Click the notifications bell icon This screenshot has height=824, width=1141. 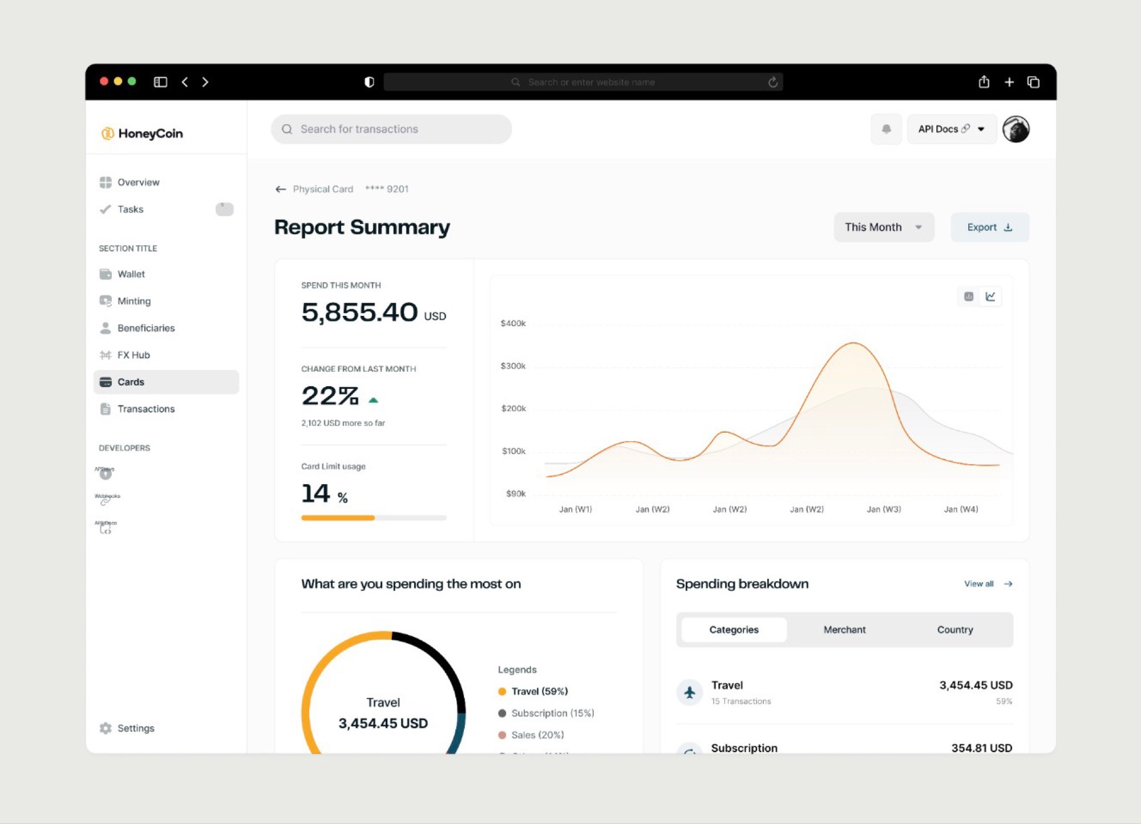pos(886,129)
